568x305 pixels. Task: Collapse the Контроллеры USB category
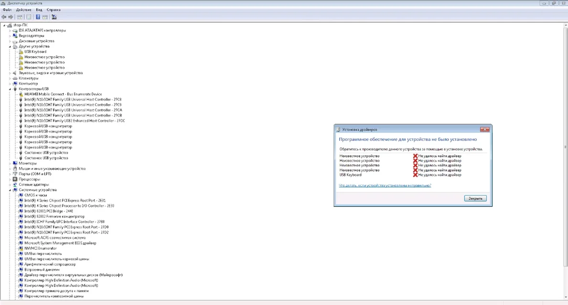click(10, 89)
